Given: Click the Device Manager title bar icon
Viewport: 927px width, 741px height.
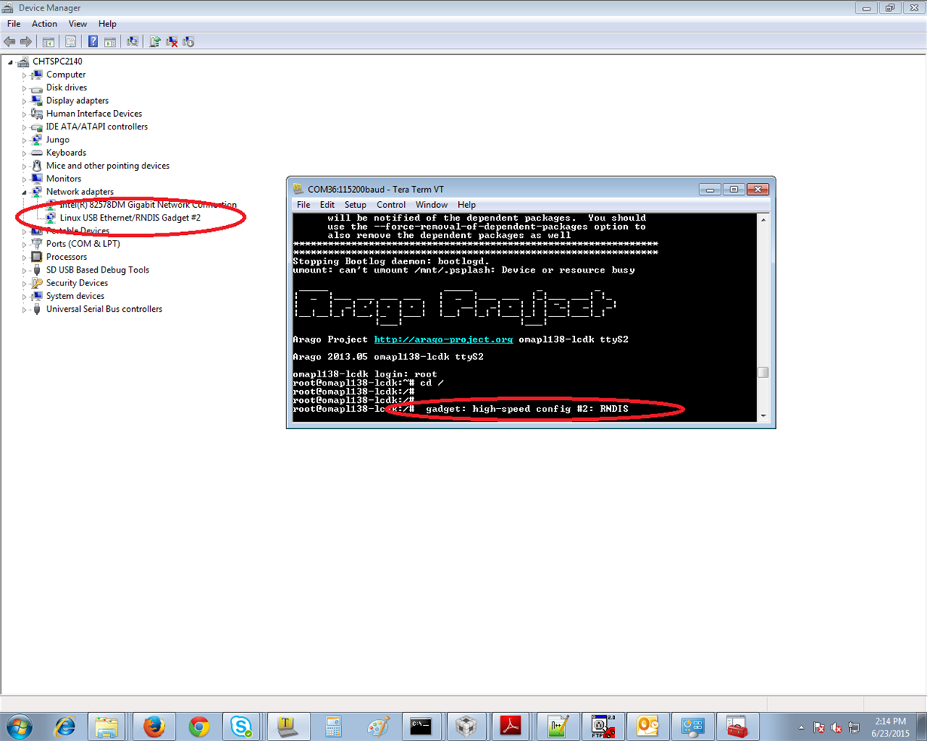Looking at the screenshot, I should pyautogui.click(x=8, y=8).
